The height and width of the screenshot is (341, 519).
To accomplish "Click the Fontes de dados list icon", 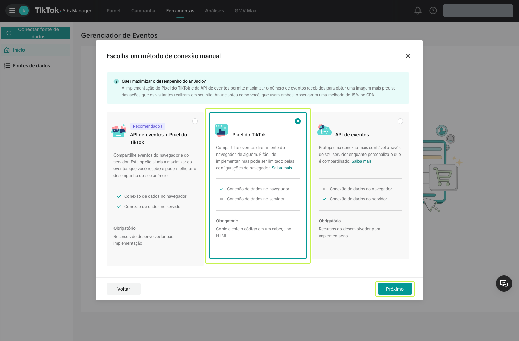I will click(x=7, y=66).
